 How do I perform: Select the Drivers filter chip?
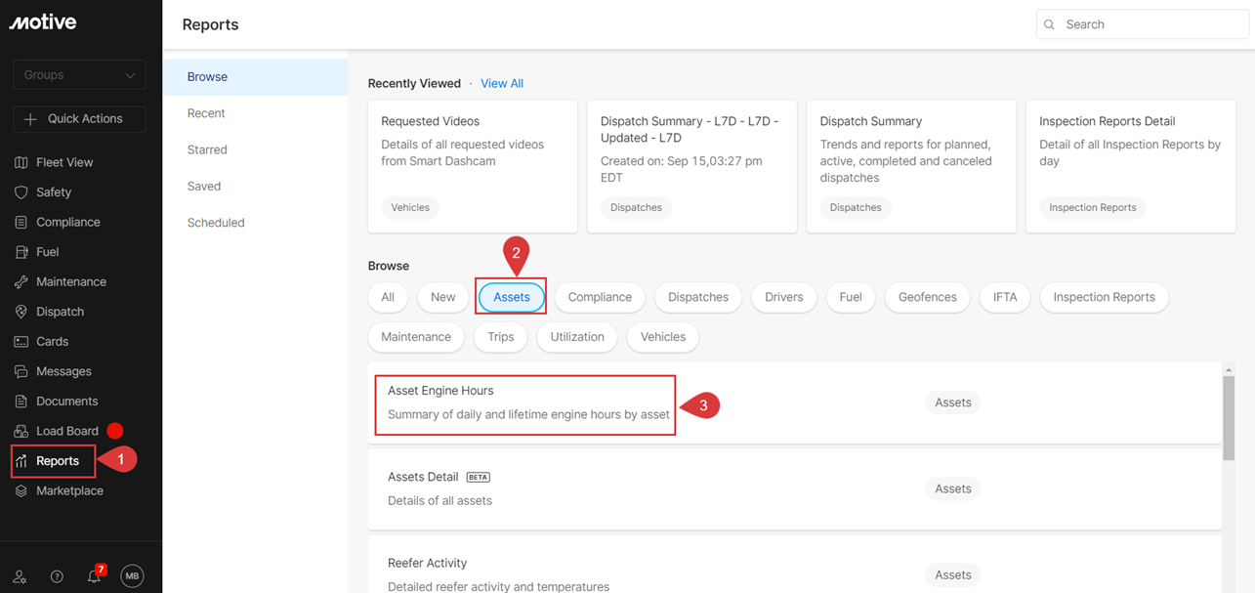click(x=784, y=297)
